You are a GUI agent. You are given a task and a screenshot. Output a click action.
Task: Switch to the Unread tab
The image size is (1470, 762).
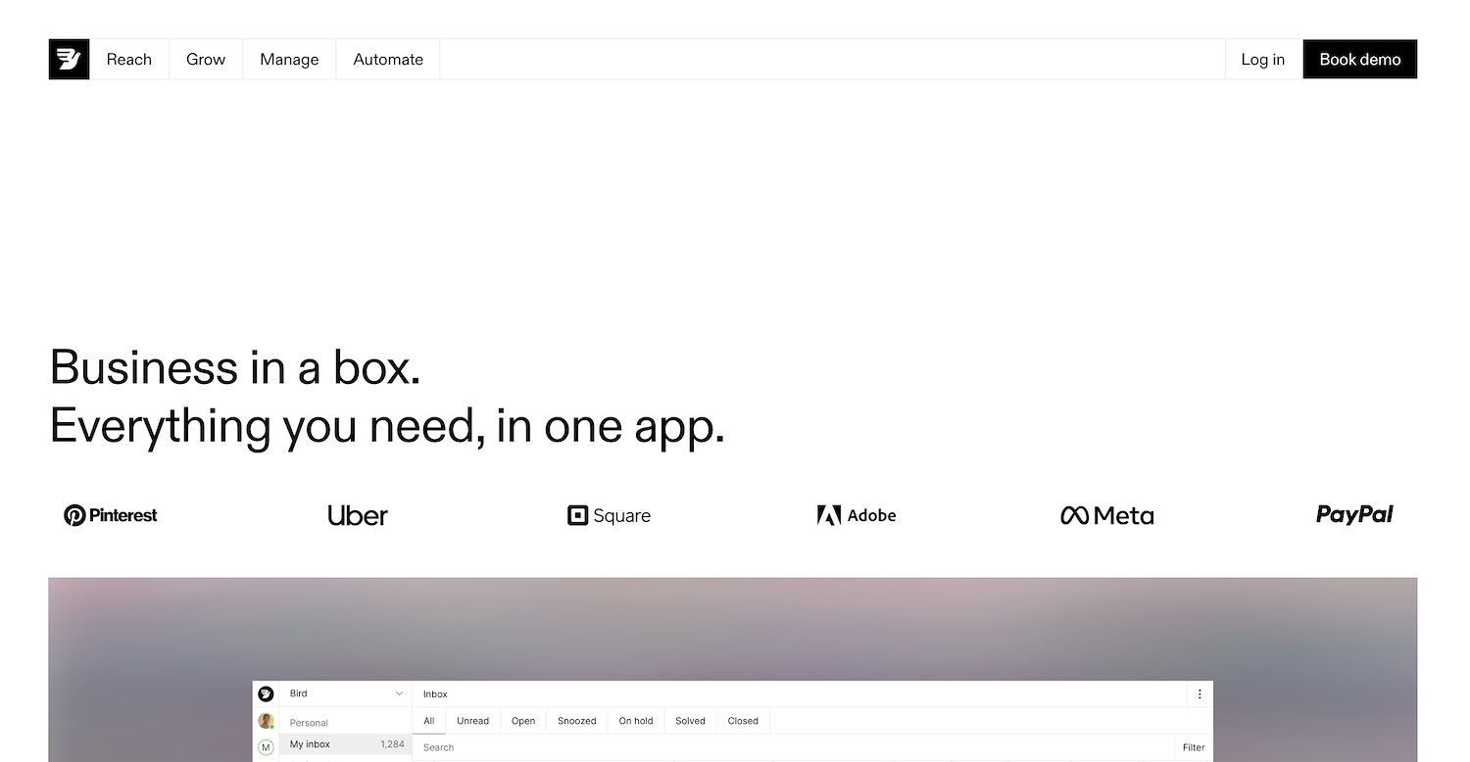click(x=472, y=721)
